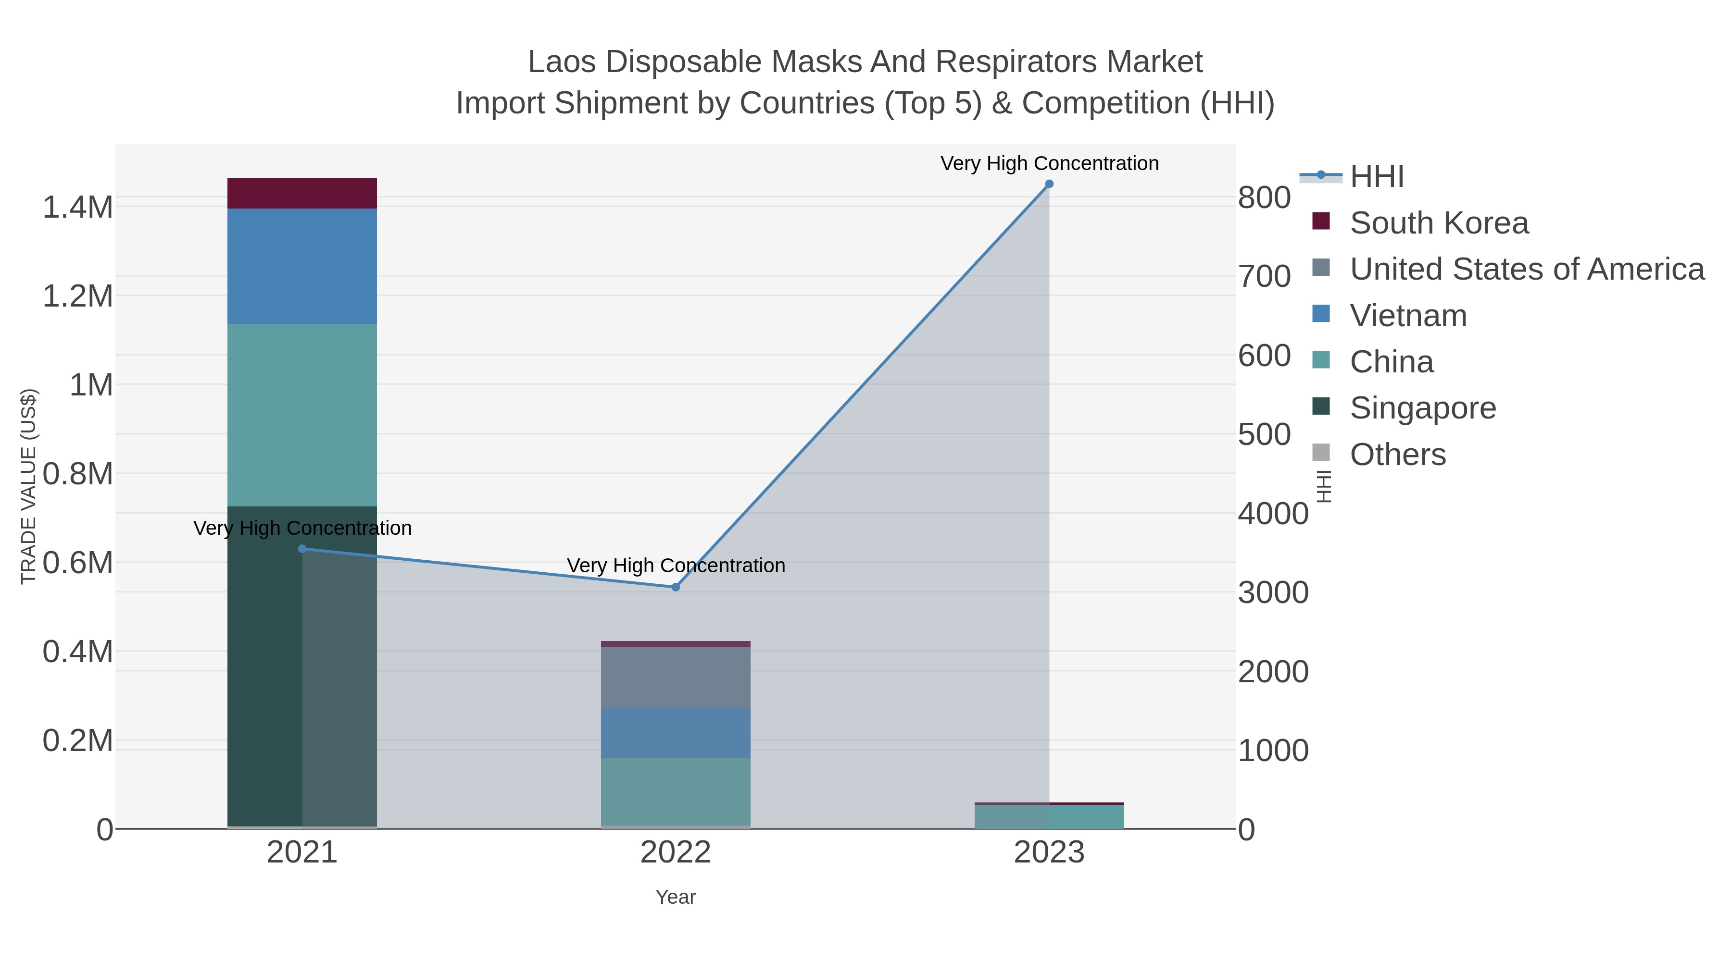Click the HHI data point for 2021
The width and height of the screenshot is (1731, 973).
coord(302,549)
